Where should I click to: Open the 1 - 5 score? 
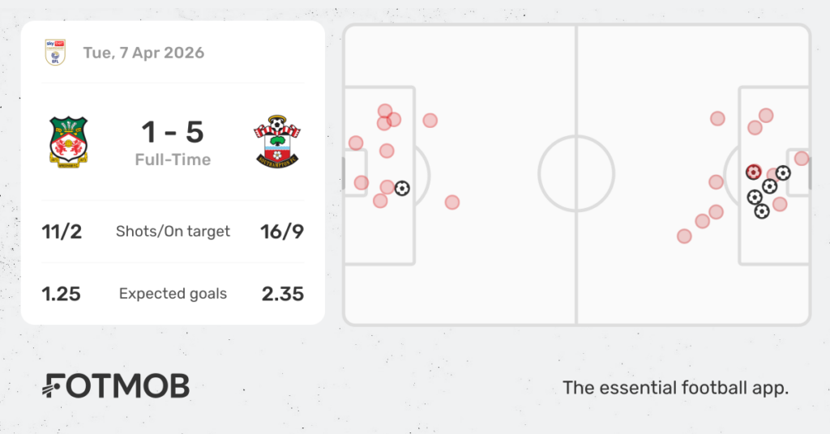coord(173,132)
